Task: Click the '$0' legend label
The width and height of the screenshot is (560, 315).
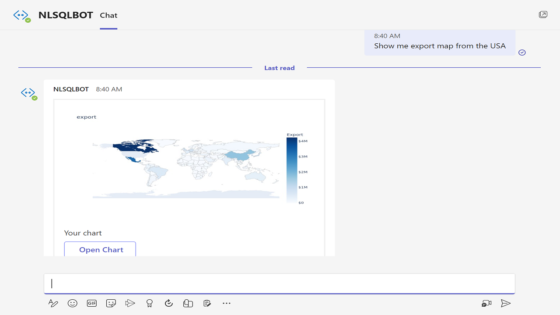Action: [301, 203]
